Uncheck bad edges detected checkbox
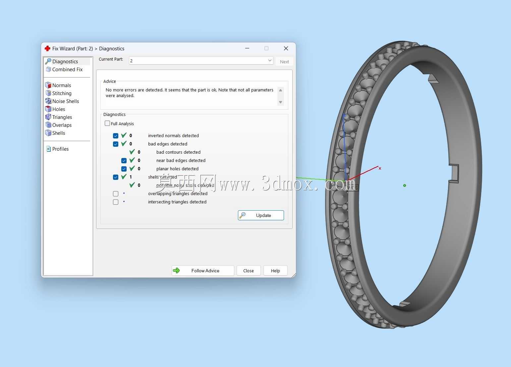This screenshot has width=511, height=367. click(116, 144)
